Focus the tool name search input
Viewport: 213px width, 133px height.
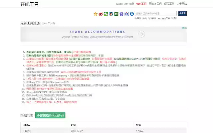156,13
